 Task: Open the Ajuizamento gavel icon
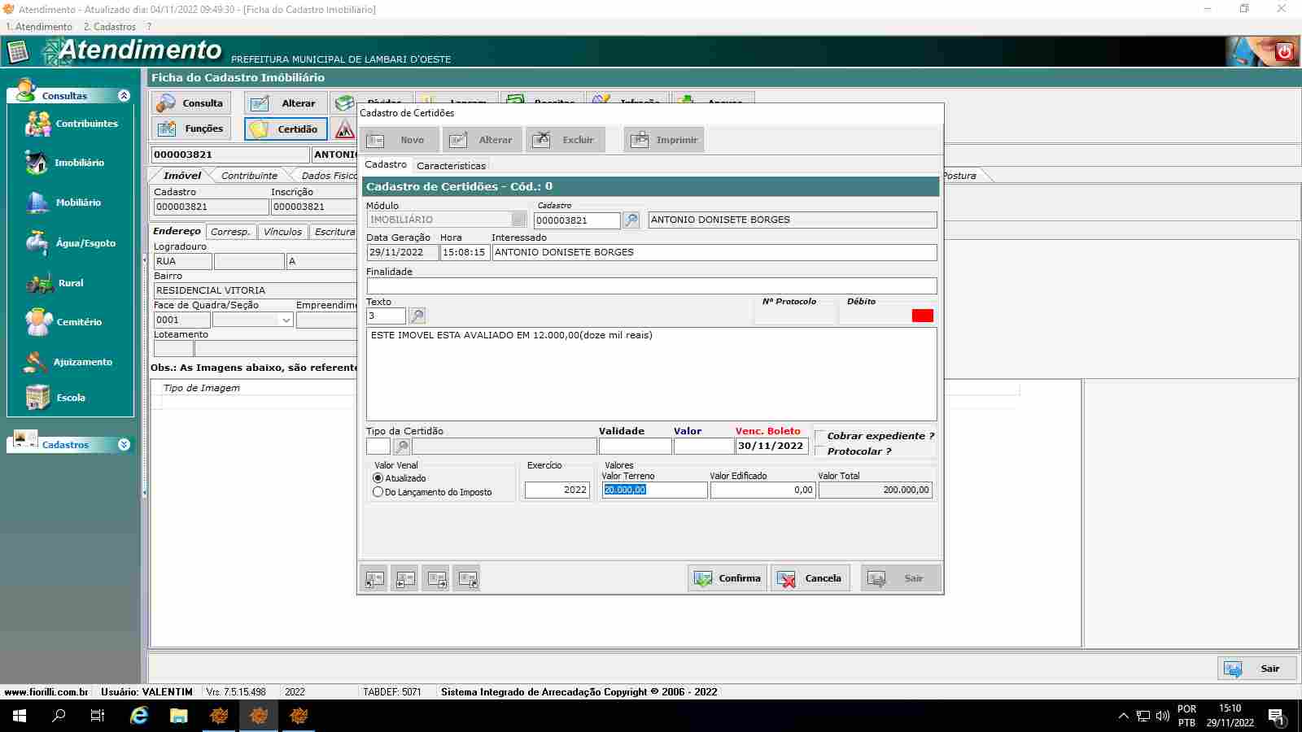point(36,362)
